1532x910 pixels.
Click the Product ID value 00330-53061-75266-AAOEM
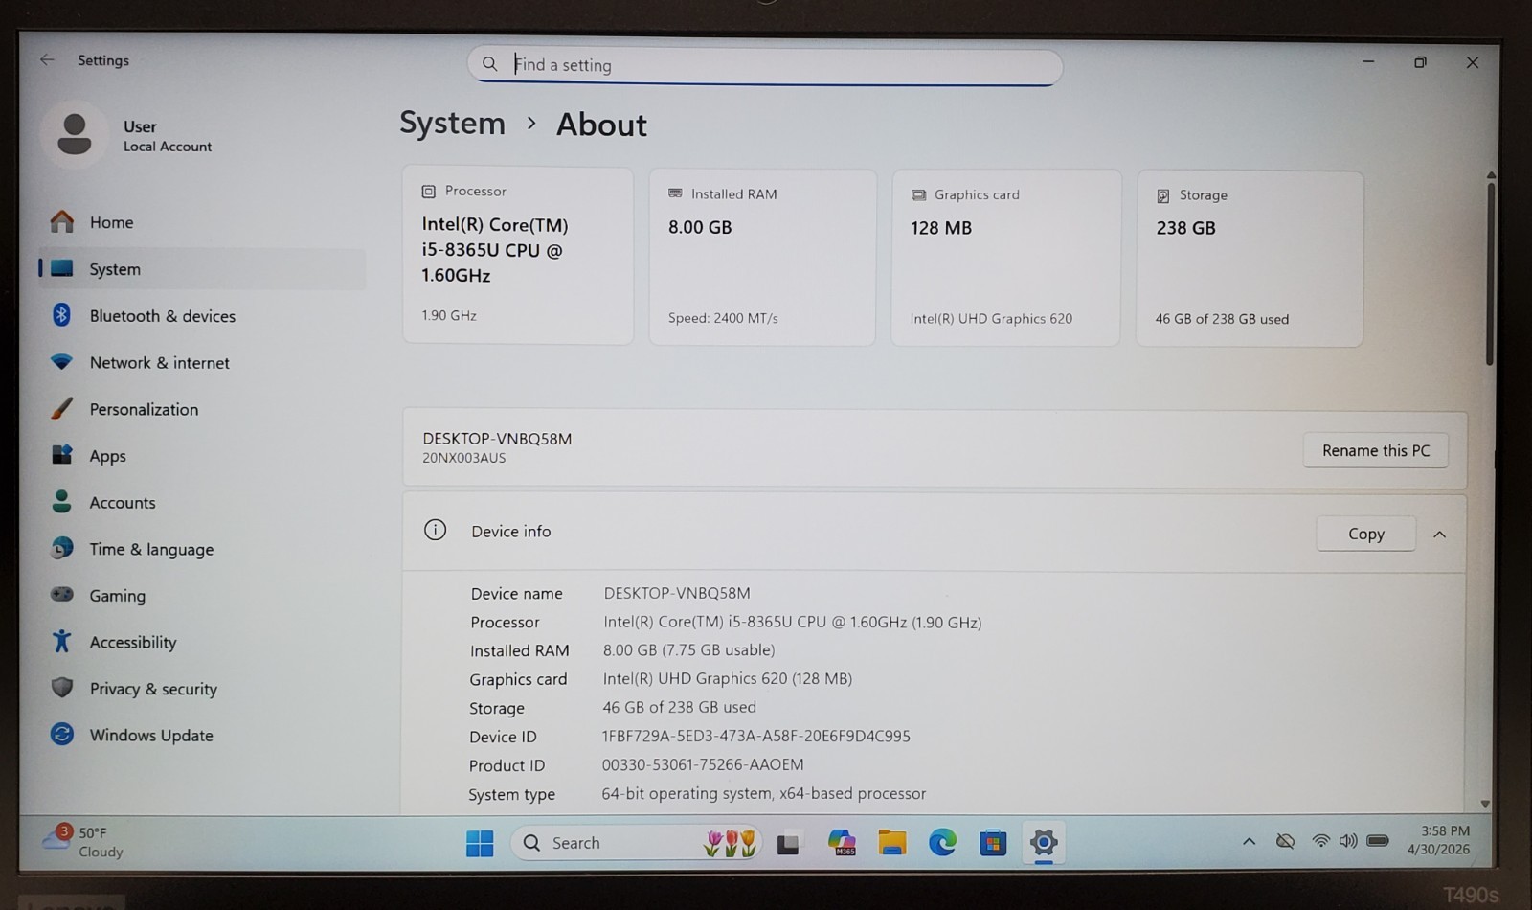[703, 764]
